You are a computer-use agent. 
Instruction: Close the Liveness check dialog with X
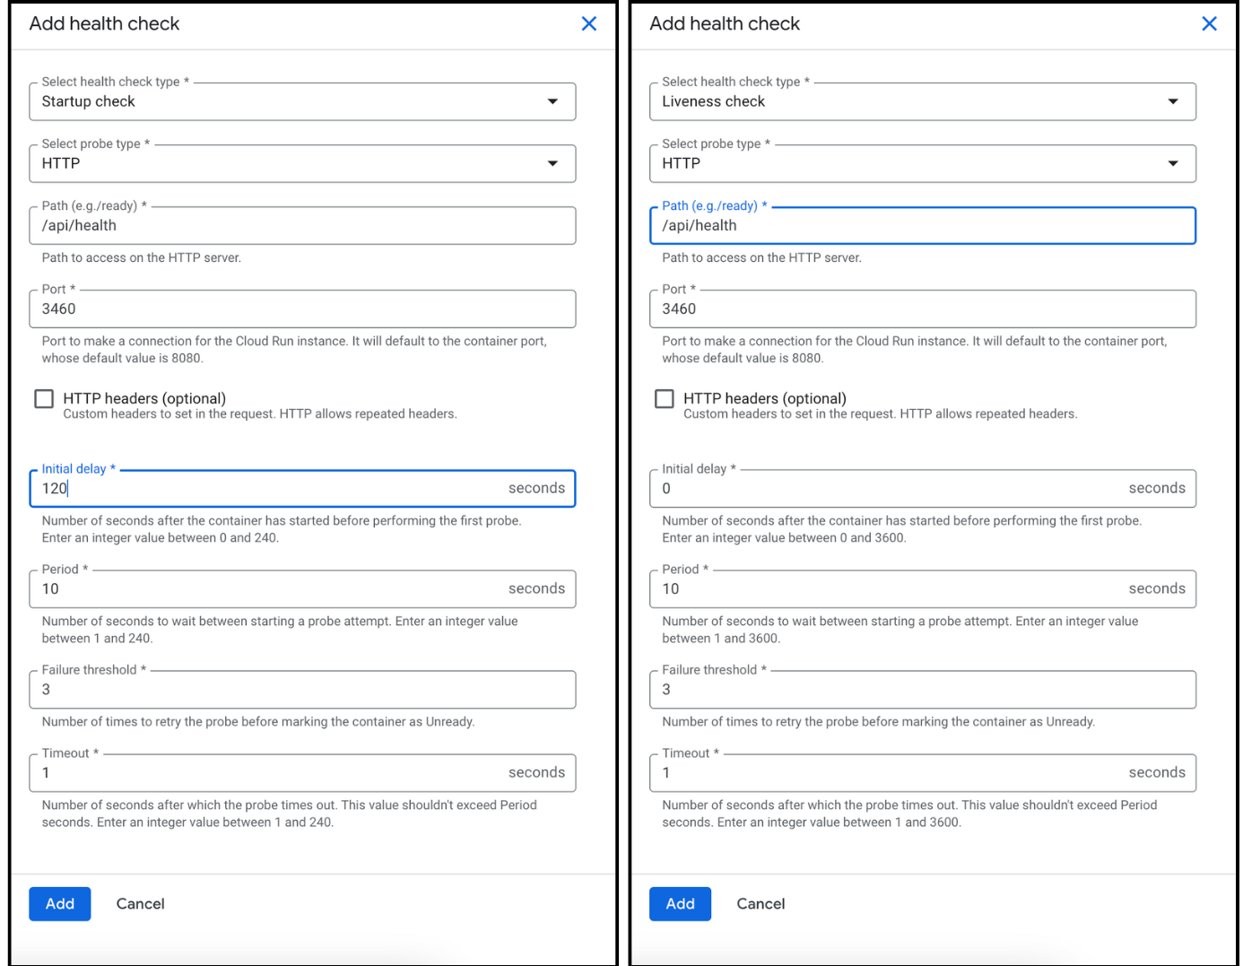[x=1209, y=24]
